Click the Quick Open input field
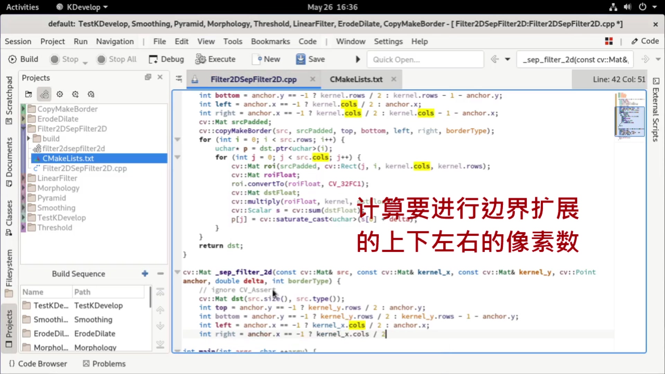This screenshot has height=374, width=665. (x=425, y=60)
